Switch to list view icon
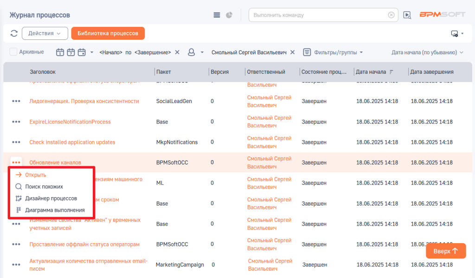The width and height of the screenshot is (475, 278). pos(217,15)
